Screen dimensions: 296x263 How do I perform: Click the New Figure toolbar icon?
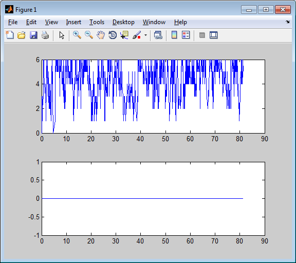pos(10,35)
